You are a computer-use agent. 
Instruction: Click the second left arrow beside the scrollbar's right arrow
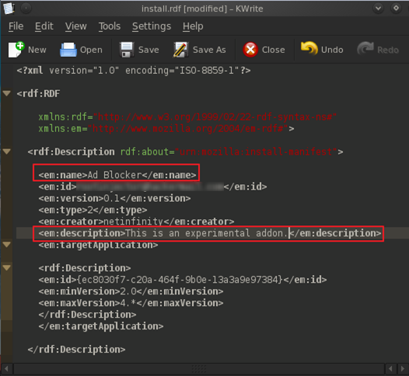(391, 369)
